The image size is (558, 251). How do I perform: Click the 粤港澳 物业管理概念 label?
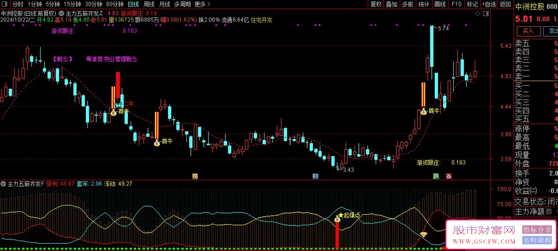[x=112, y=60]
